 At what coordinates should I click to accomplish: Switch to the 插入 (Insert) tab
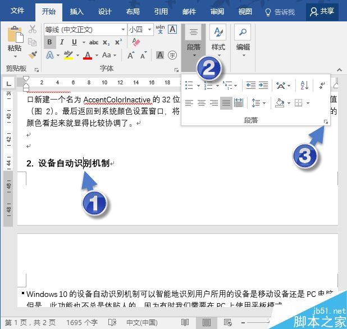(77, 11)
